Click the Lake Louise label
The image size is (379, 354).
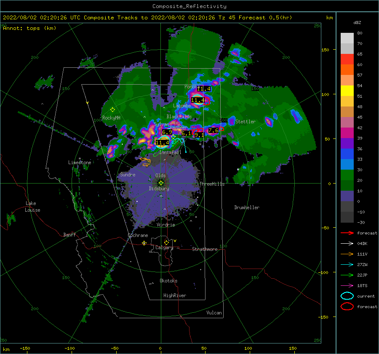pyautogui.click(x=32, y=207)
